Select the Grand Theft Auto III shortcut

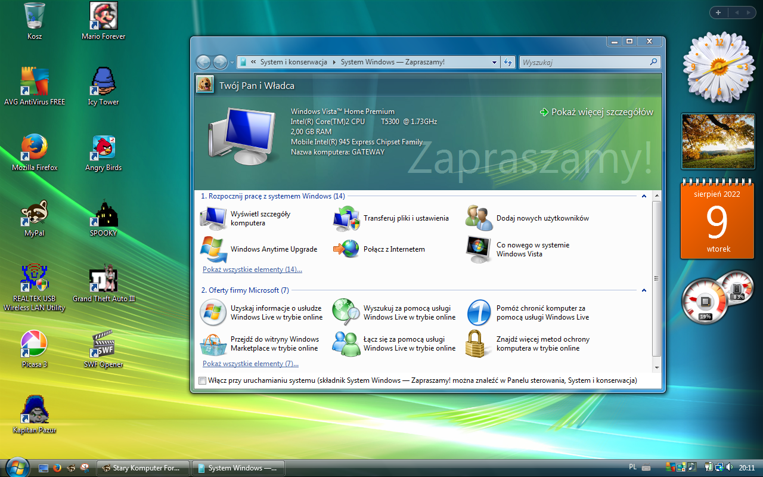tap(104, 278)
